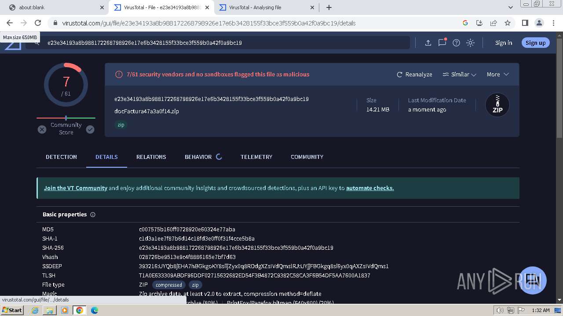
Task: Close the about:blank tab
Action: [x=102, y=7]
